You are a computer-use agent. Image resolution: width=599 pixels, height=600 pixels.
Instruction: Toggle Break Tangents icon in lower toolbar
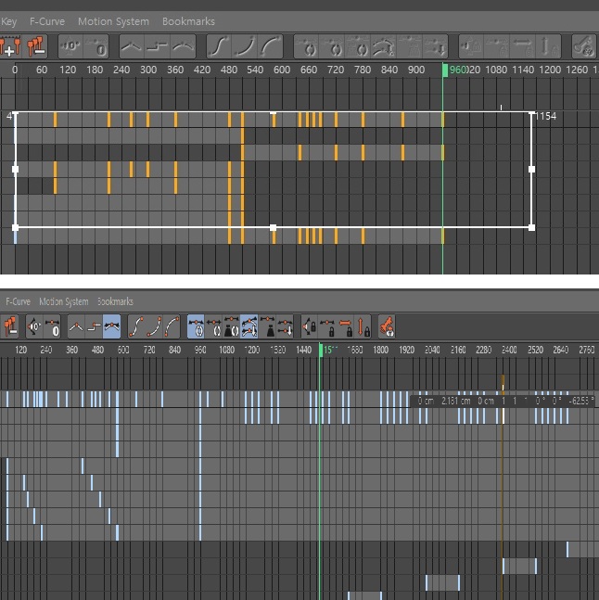(x=285, y=326)
